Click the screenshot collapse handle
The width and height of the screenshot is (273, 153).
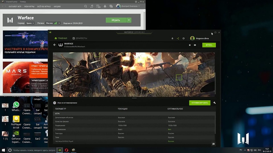pos(134,98)
